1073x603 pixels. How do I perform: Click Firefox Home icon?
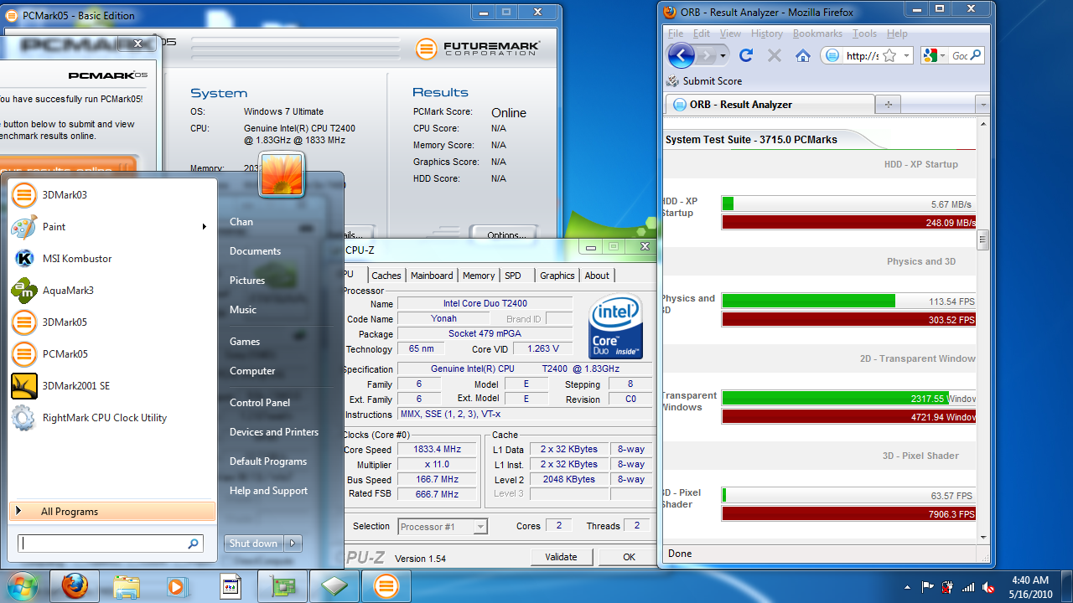coord(803,55)
